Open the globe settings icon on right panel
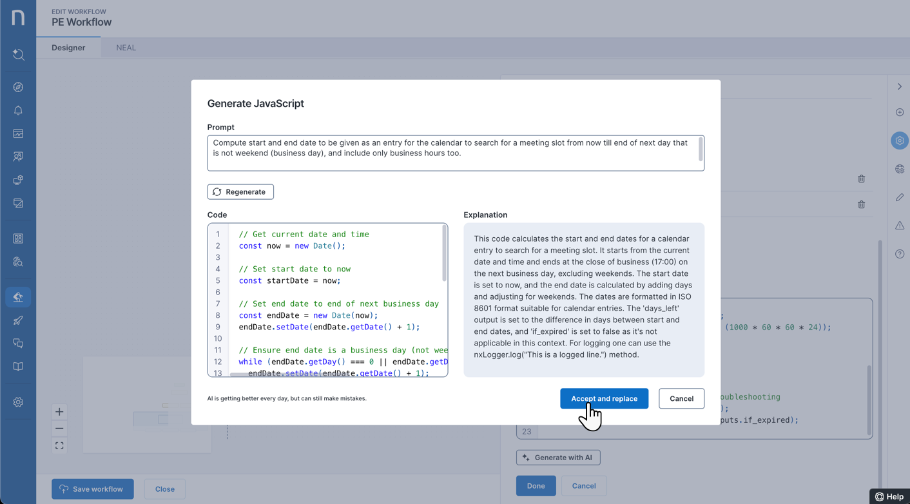Viewport: 910px width, 504px height. pos(899,169)
